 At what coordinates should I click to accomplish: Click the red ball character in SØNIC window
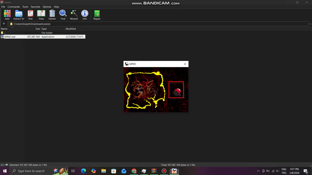[177, 92]
